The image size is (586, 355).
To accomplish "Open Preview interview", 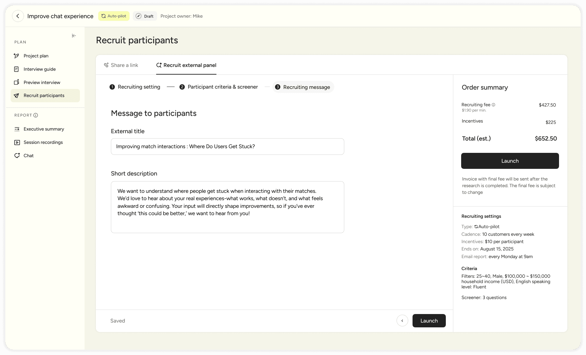I will [x=42, y=82].
